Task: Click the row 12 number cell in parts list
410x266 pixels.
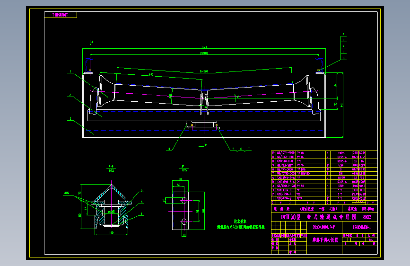Action: click(273, 152)
